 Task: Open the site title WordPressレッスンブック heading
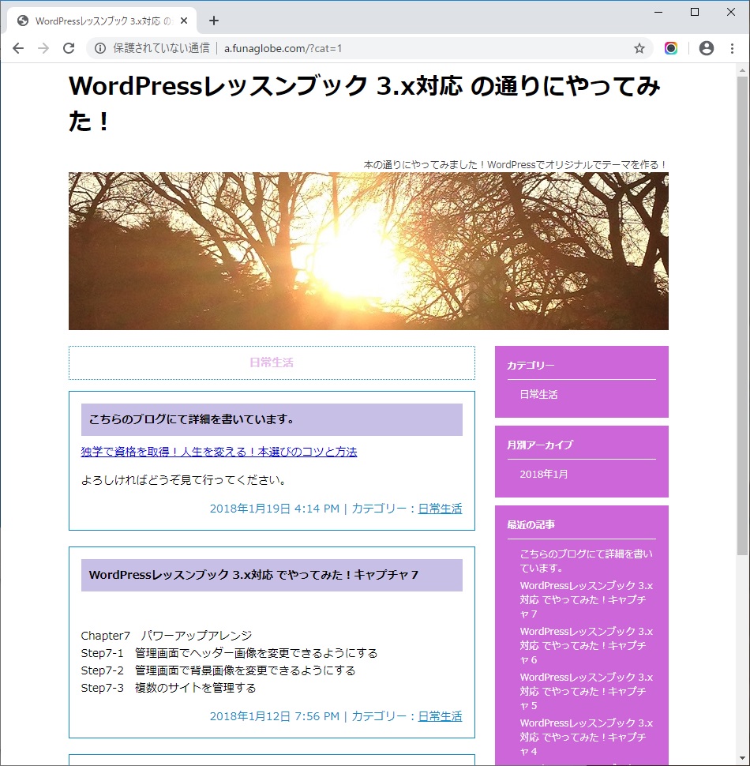(x=364, y=103)
